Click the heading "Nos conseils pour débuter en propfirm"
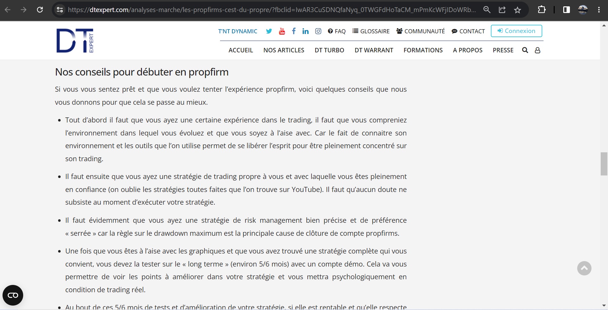 142,72
